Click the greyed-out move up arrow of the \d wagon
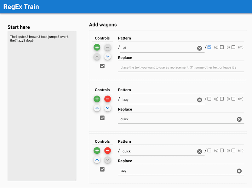 point(97,57)
